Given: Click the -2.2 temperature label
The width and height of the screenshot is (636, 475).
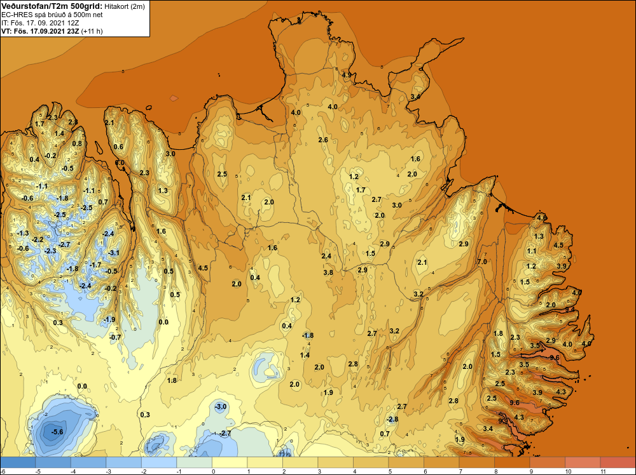Looking at the screenshot, I should 38,240.
